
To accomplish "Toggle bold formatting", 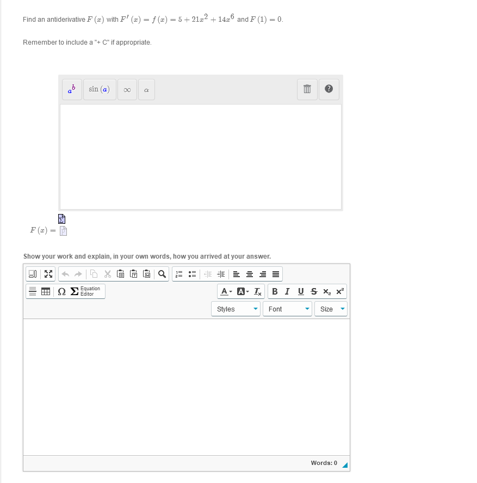I will click(x=275, y=291).
